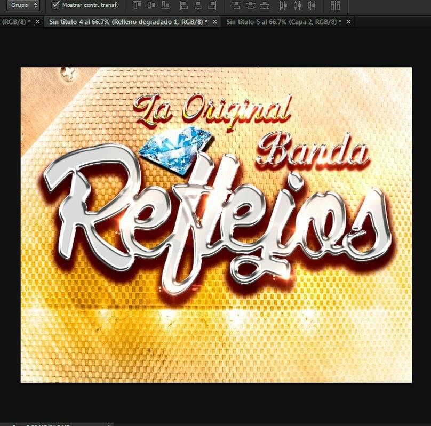Image resolution: width=431 pixels, height=426 pixels.
Task: Click Auto-align layers icon
Action: click(335, 5)
